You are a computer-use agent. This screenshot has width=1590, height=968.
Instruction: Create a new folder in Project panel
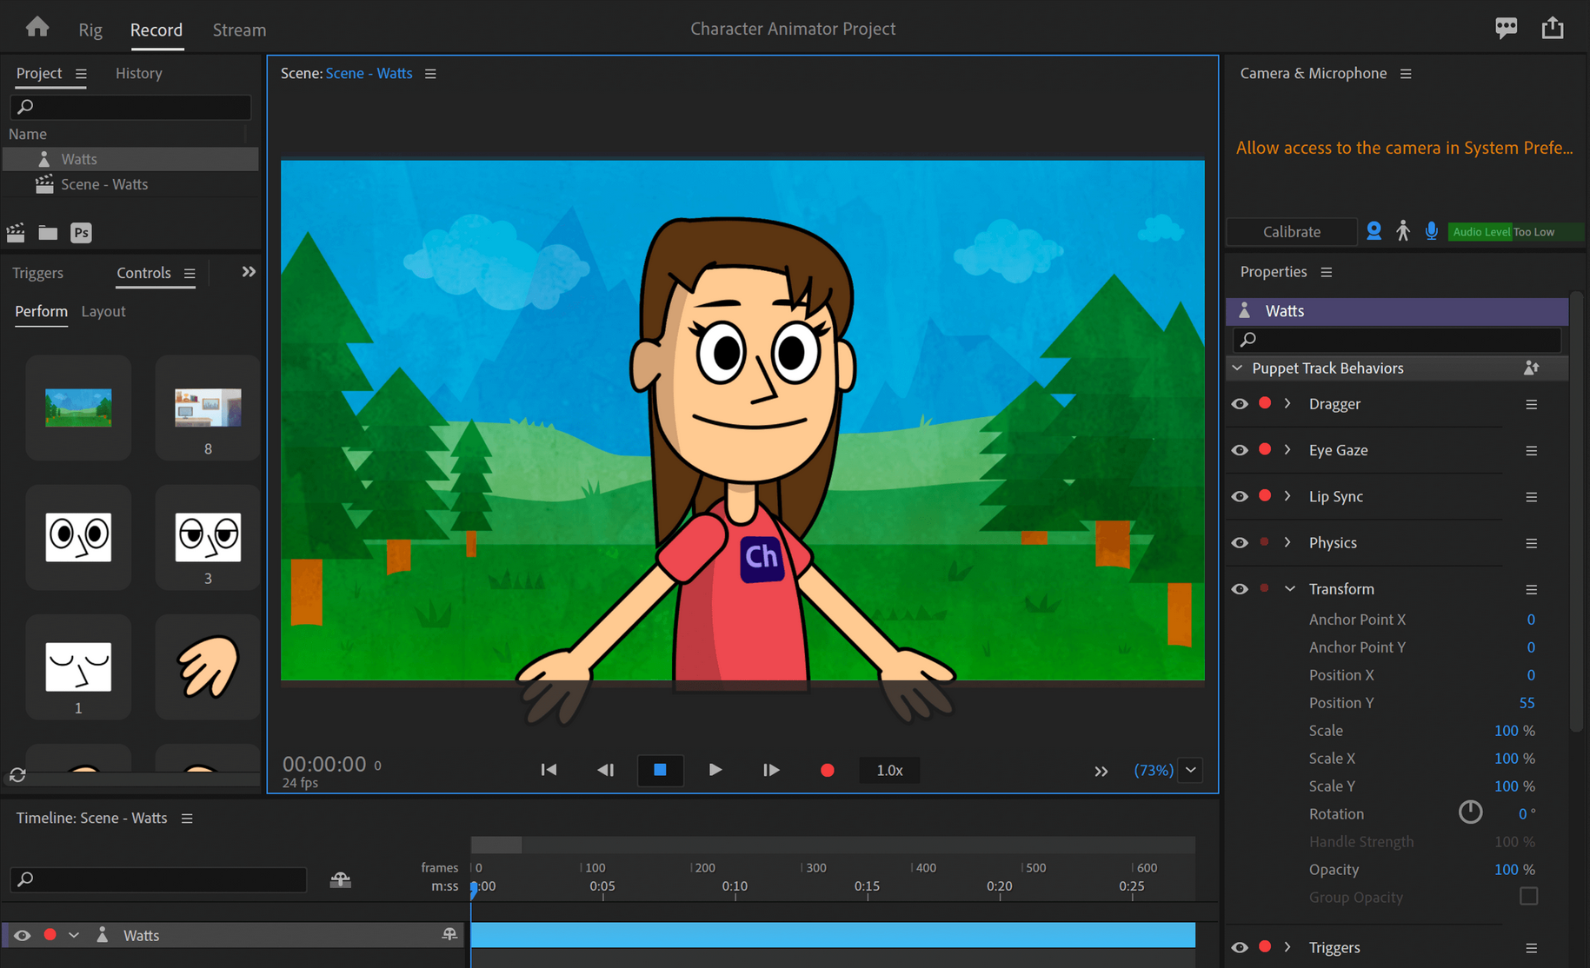click(48, 232)
